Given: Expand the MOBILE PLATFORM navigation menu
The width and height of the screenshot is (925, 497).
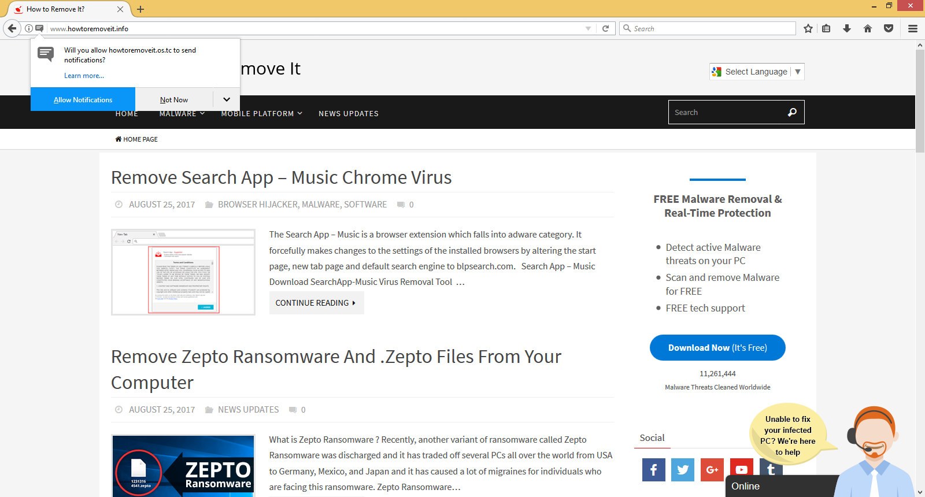Looking at the screenshot, I should pyautogui.click(x=261, y=114).
